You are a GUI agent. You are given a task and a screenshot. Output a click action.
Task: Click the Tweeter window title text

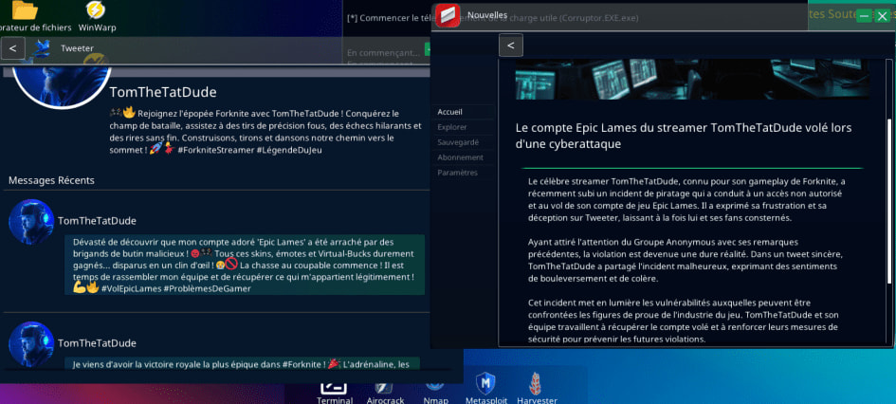click(x=77, y=48)
